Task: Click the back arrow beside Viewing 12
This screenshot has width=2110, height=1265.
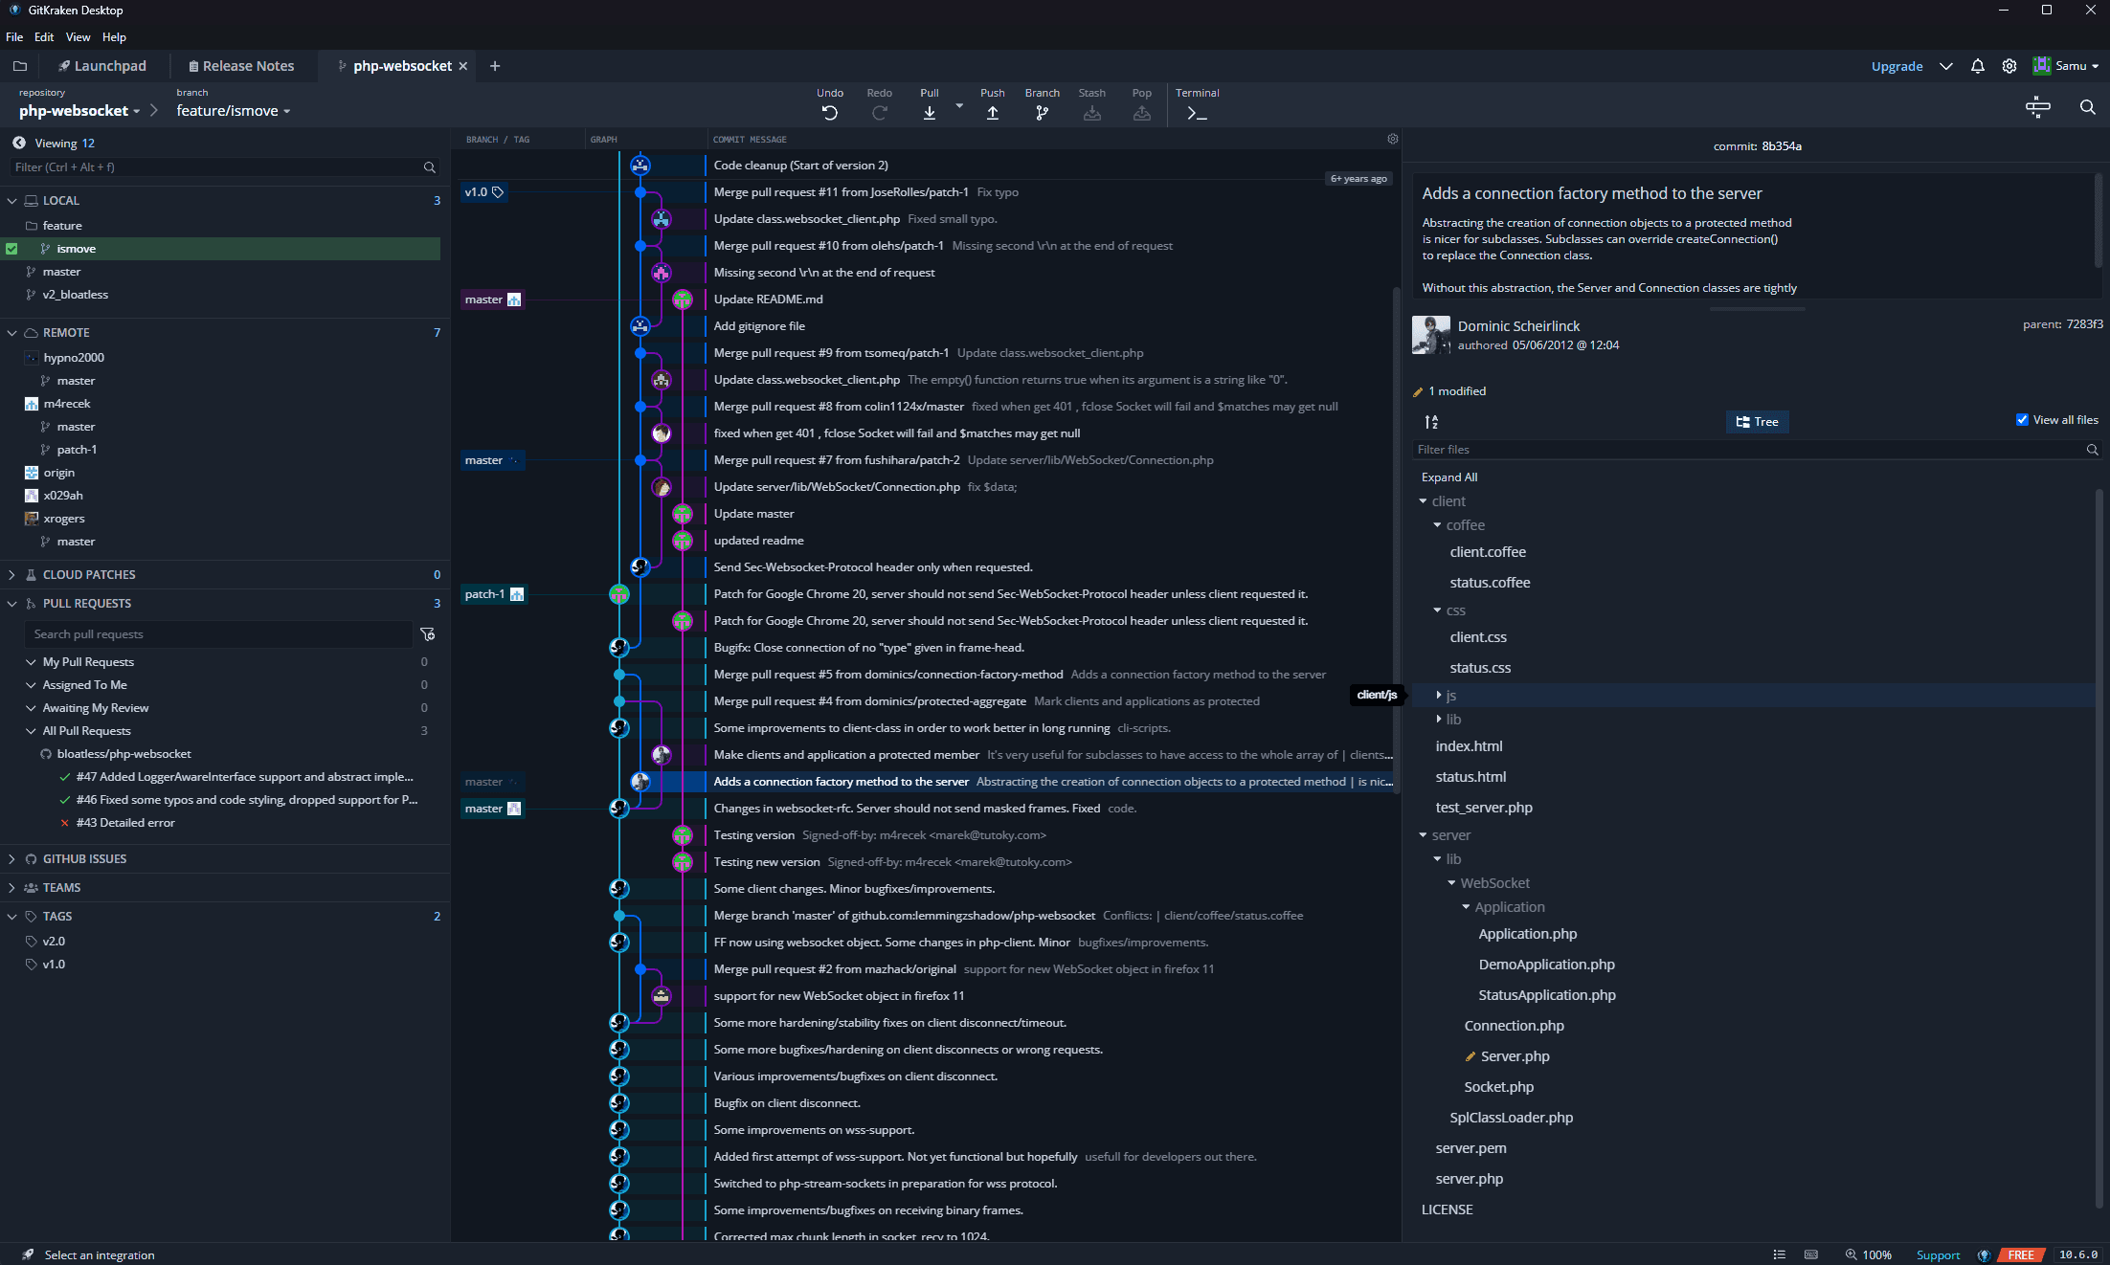Action: click(x=18, y=143)
